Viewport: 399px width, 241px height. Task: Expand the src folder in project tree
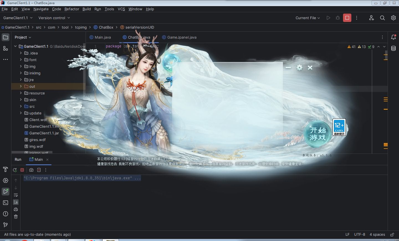tap(21, 106)
